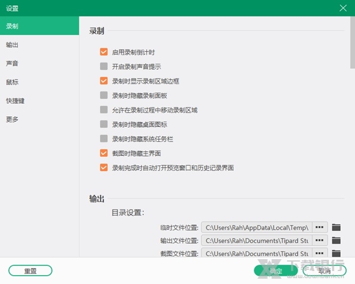Enable 录制时隐藏系统任务栏 checkbox
355x284 pixels.
[x=104, y=139]
